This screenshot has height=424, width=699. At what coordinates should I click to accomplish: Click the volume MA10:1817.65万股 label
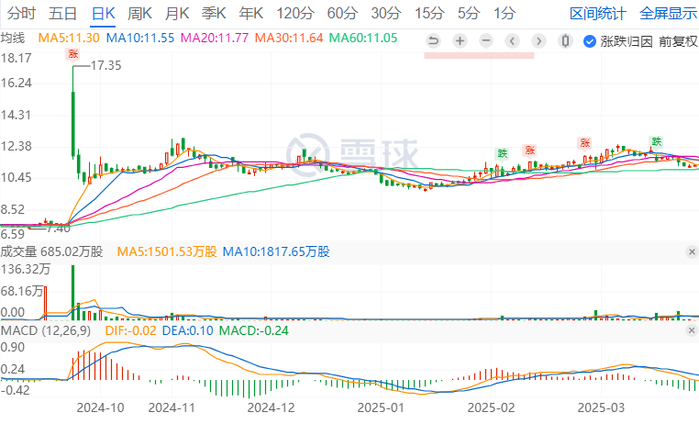[276, 251]
